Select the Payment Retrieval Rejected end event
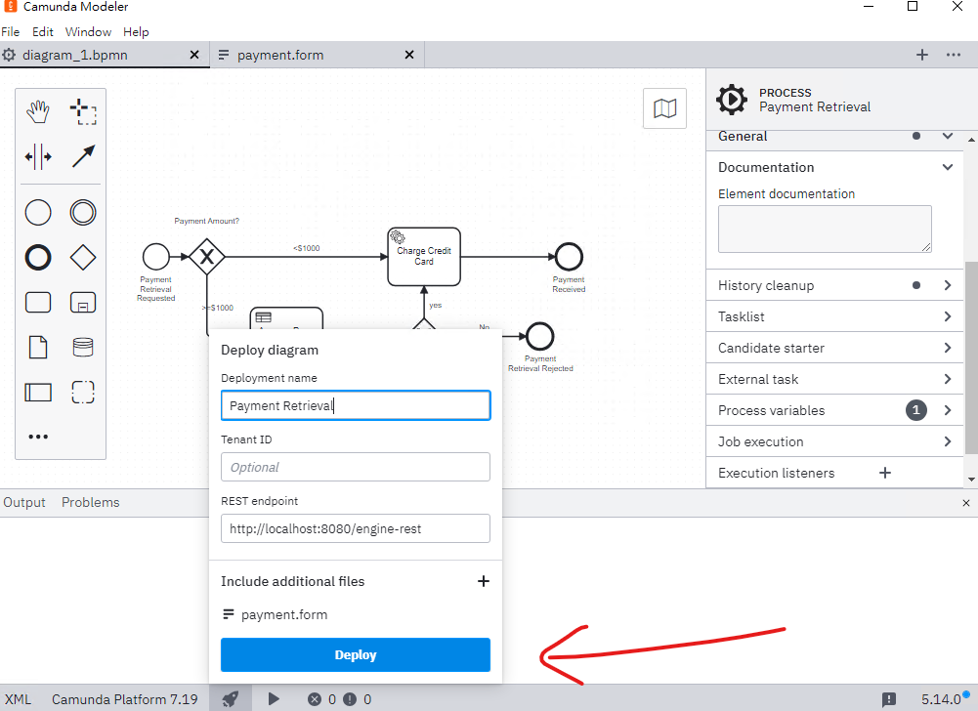This screenshot has width=978, height=711. click(540, 336)
